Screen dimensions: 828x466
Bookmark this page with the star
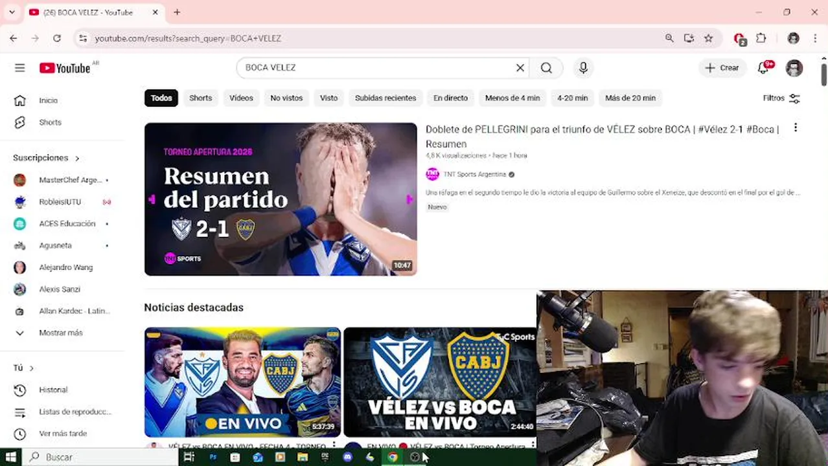(x=709, y=38)
